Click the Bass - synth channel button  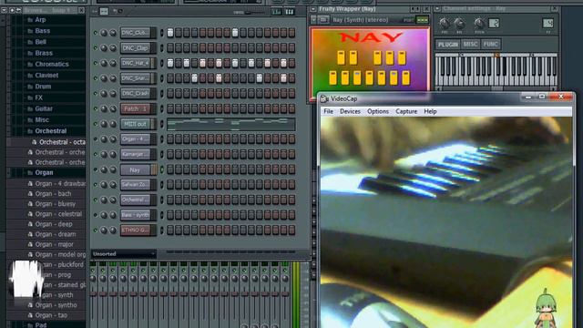click(136, 215)
